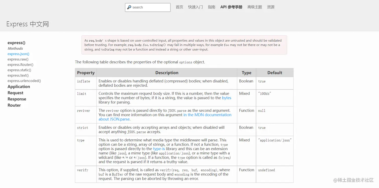Click the Default column header

pyautogui.click(x=275, y=73)
